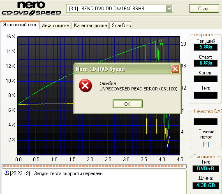Open the Инф. о диске tab
Screen dimensions: 222x194
[x=55, y=25]
